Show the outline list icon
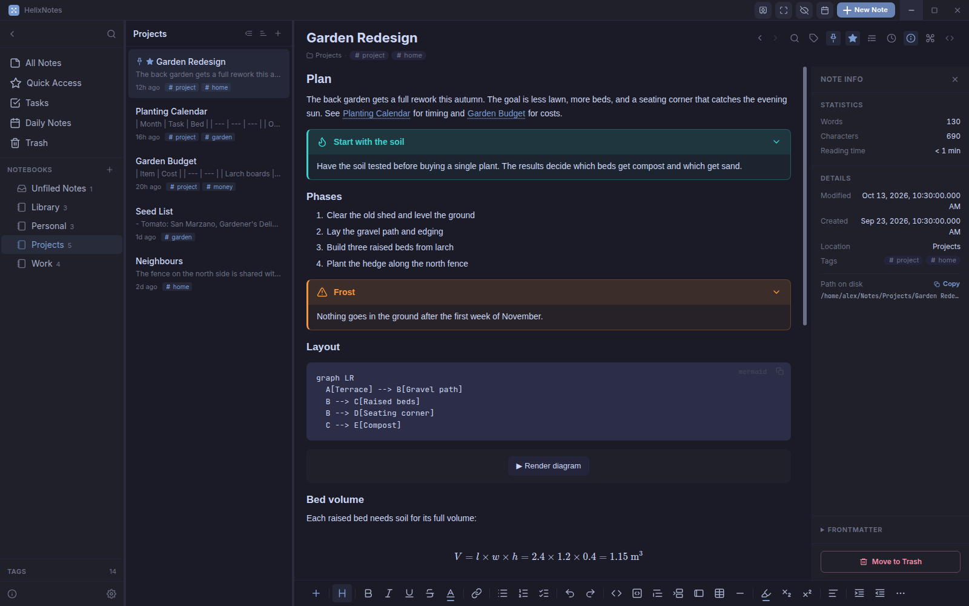The height and width of the screenshot is (606, 969). (x=872, y=38)
